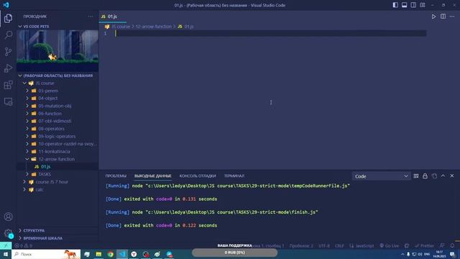This screenshot has width=460, height=259.
Task: Run the code with the play icon
Action: (433, 17)
